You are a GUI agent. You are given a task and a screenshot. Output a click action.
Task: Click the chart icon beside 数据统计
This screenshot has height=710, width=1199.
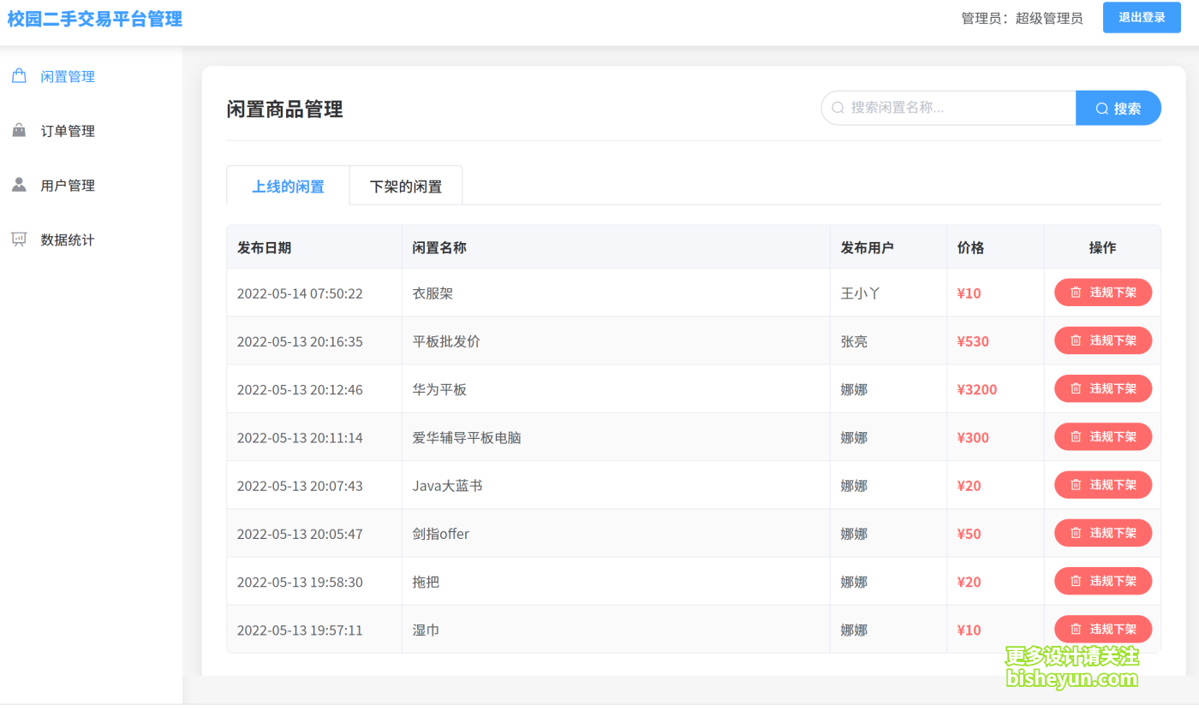point(19,240)
